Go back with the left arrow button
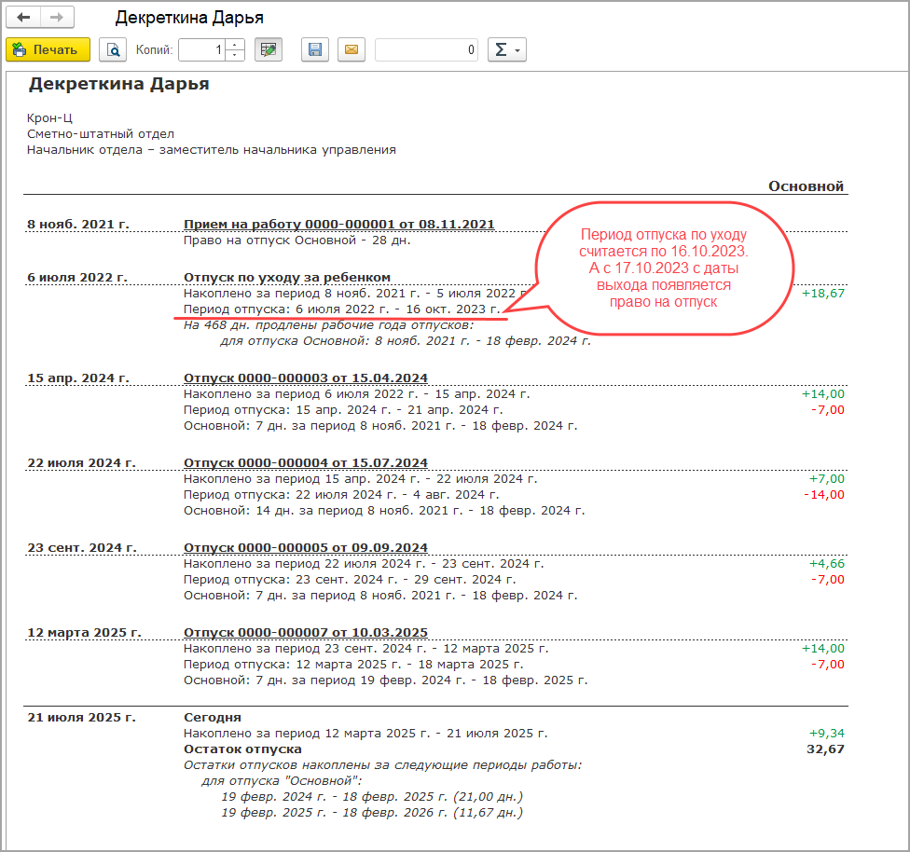Viewport: 910px width, 852px height. point(23,18)
